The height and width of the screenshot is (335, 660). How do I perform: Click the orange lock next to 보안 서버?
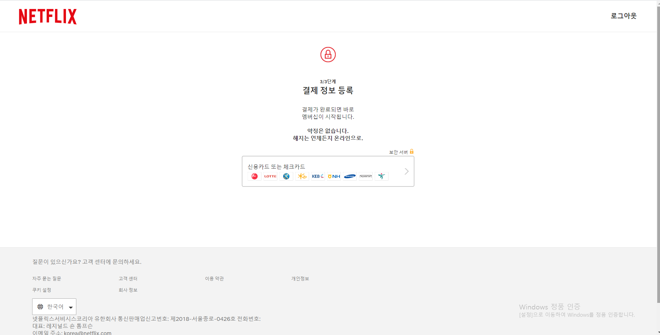click(412, 152)
